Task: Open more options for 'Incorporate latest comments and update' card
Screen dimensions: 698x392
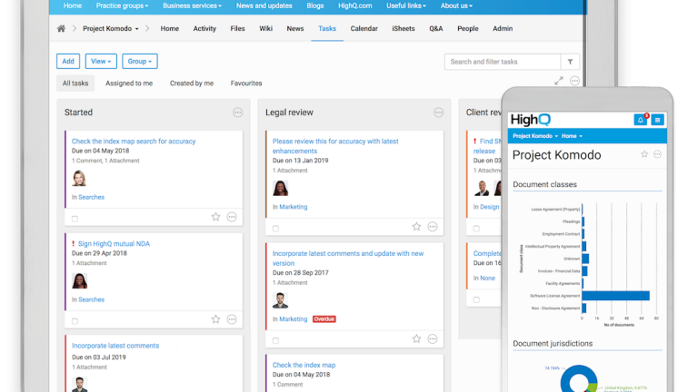Action: coord(433,338)
